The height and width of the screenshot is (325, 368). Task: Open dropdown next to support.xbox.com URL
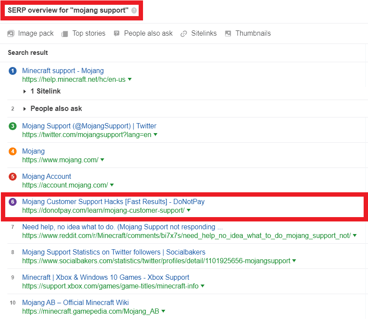(203, 286)
